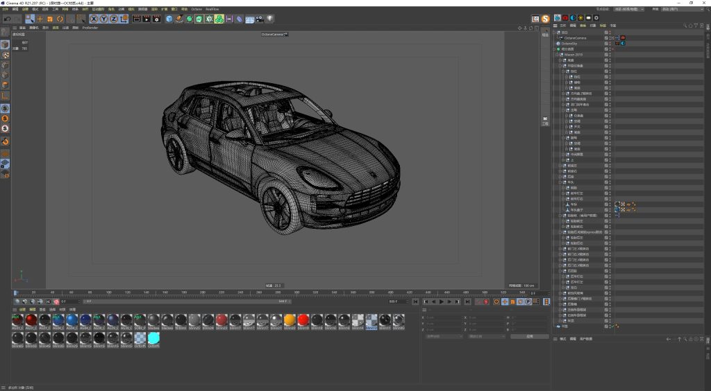Viewport: 711px width, 391px height.
Task: Select the cyan material swatch
Action: click(153, 338)
